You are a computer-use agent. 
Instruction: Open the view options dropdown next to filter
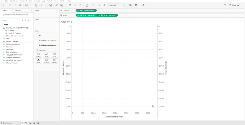pos(29,20)
